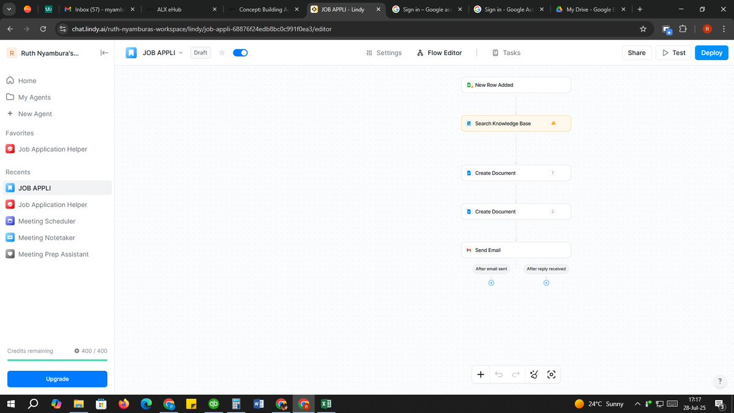Add a new node from canvas toolbar
Image resolution: width=734 pixels, height=413 pixels.
tap(481, 374)
